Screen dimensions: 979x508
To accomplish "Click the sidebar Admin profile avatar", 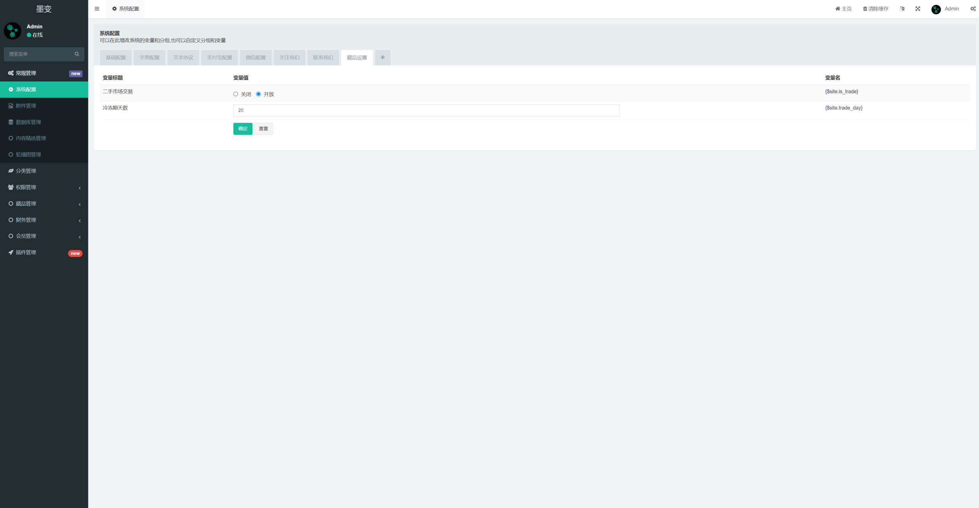I will coord(12,31).
